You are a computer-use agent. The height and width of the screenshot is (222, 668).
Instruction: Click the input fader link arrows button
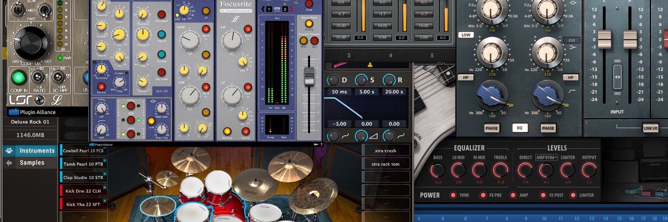tap(617, 77)
